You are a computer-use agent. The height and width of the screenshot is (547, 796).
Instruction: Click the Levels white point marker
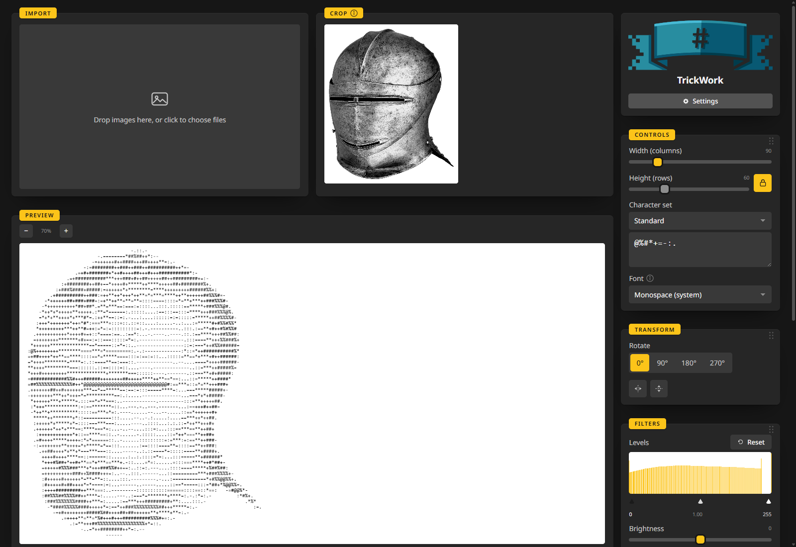768,501
